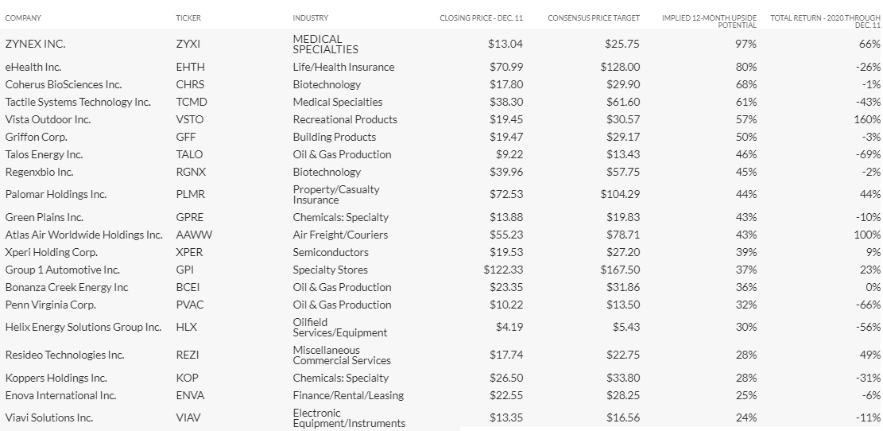
Task: Click the INDUSTRY column header
Action: click(x=310, y=18)
